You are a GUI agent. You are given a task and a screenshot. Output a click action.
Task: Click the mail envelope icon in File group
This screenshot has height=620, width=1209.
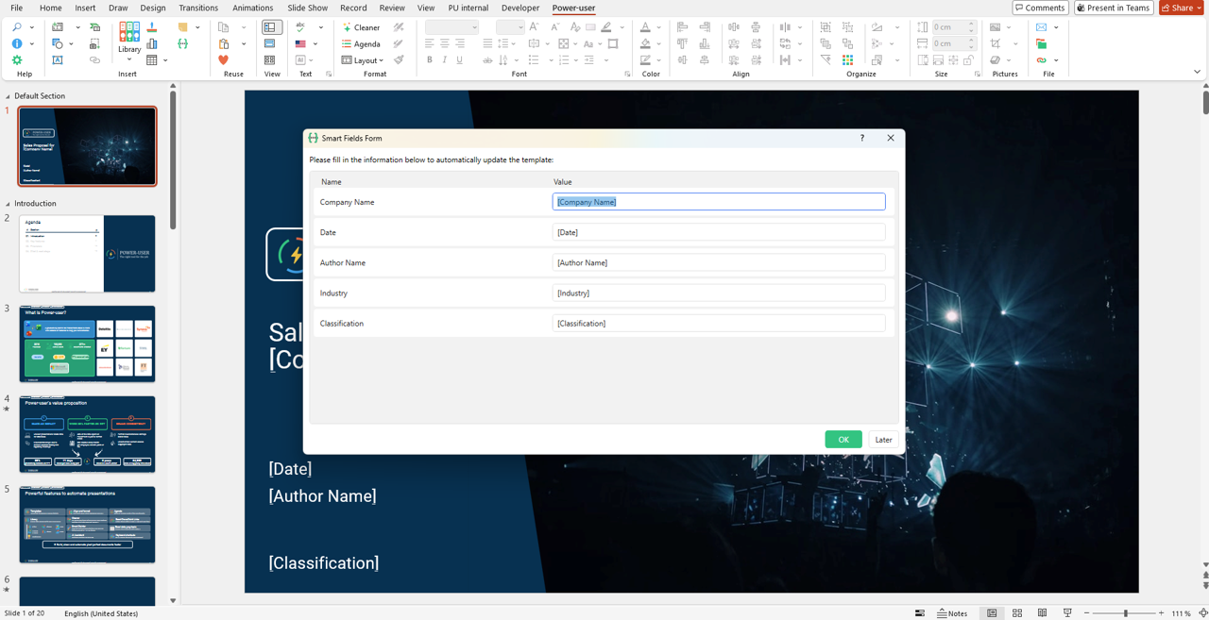click(x=1041, y=27)
